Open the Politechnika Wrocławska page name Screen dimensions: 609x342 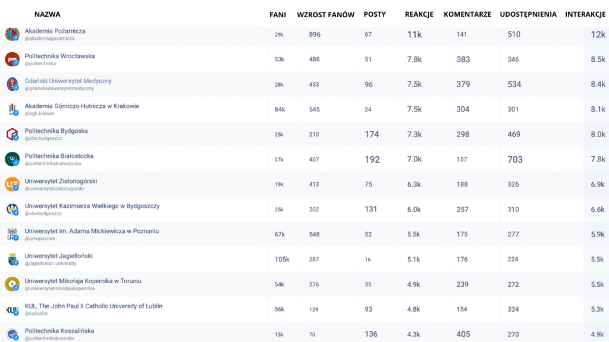[x=60, y=56]
